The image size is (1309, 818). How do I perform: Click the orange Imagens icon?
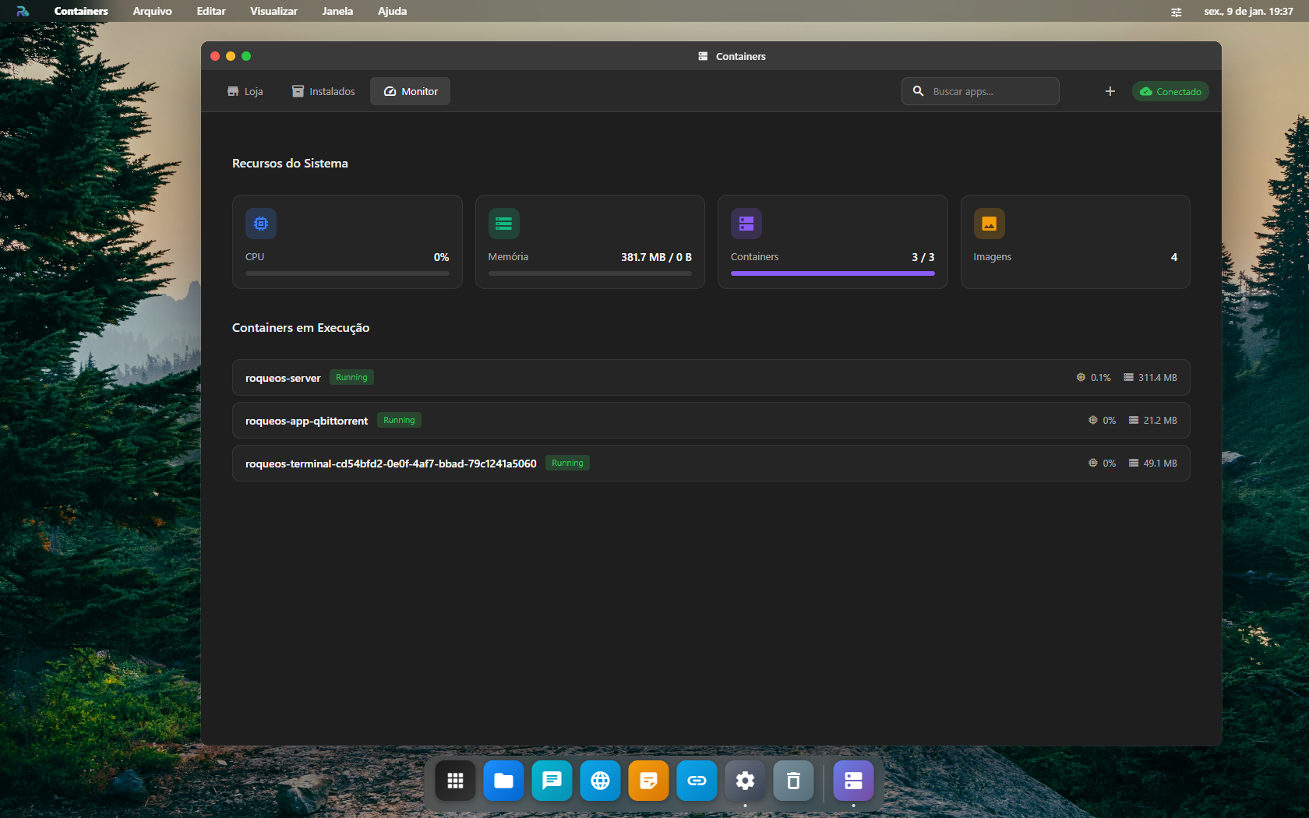(x=989, y=224)
